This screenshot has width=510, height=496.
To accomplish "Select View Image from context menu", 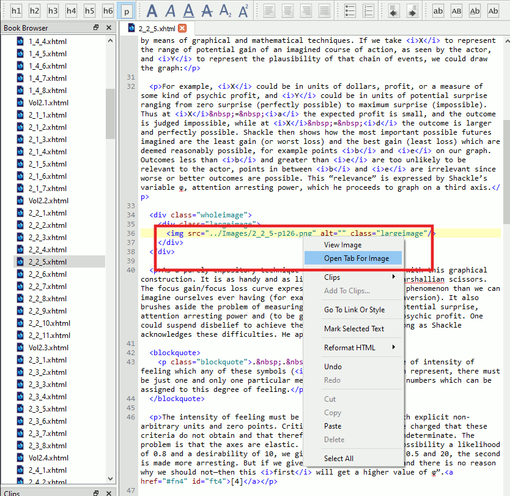I will pos(342,245).
